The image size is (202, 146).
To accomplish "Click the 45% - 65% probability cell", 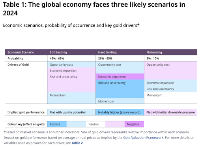I will point(71,59).
